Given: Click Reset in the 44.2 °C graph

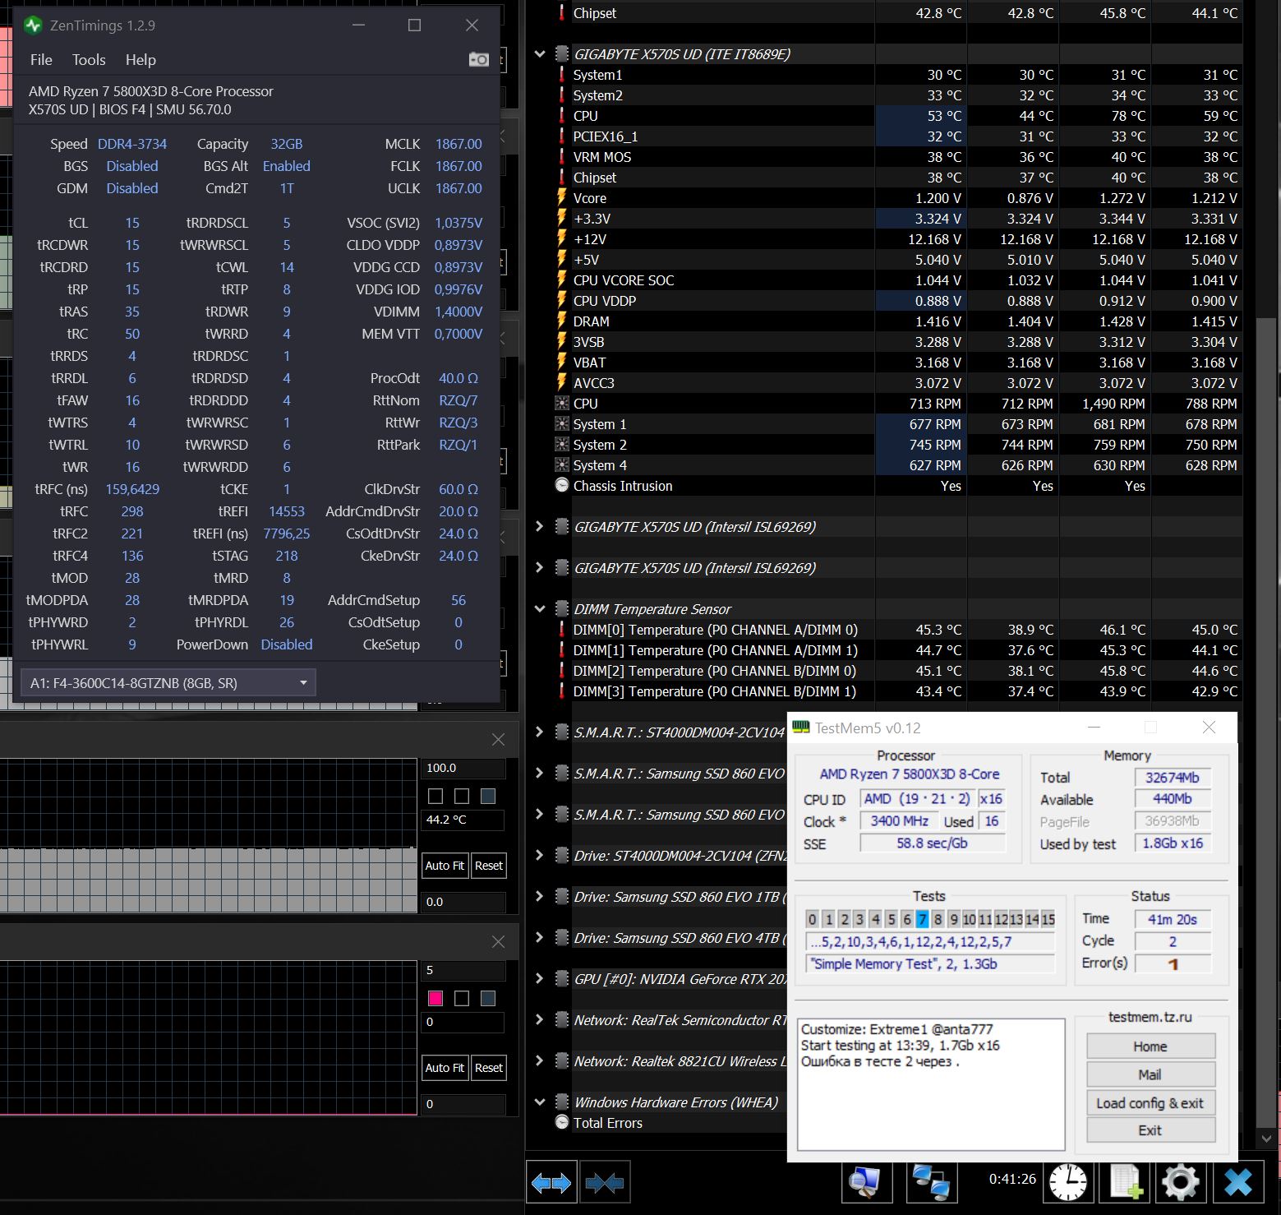Looking at the screenshot, I should click(489, 866).
